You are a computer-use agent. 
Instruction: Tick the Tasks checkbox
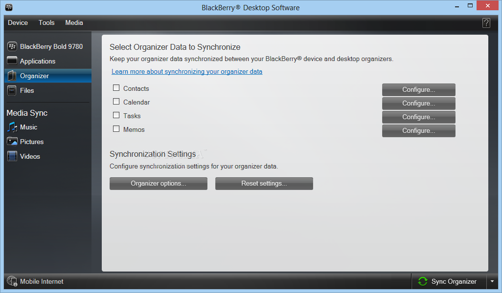click(x=116, y=115)
